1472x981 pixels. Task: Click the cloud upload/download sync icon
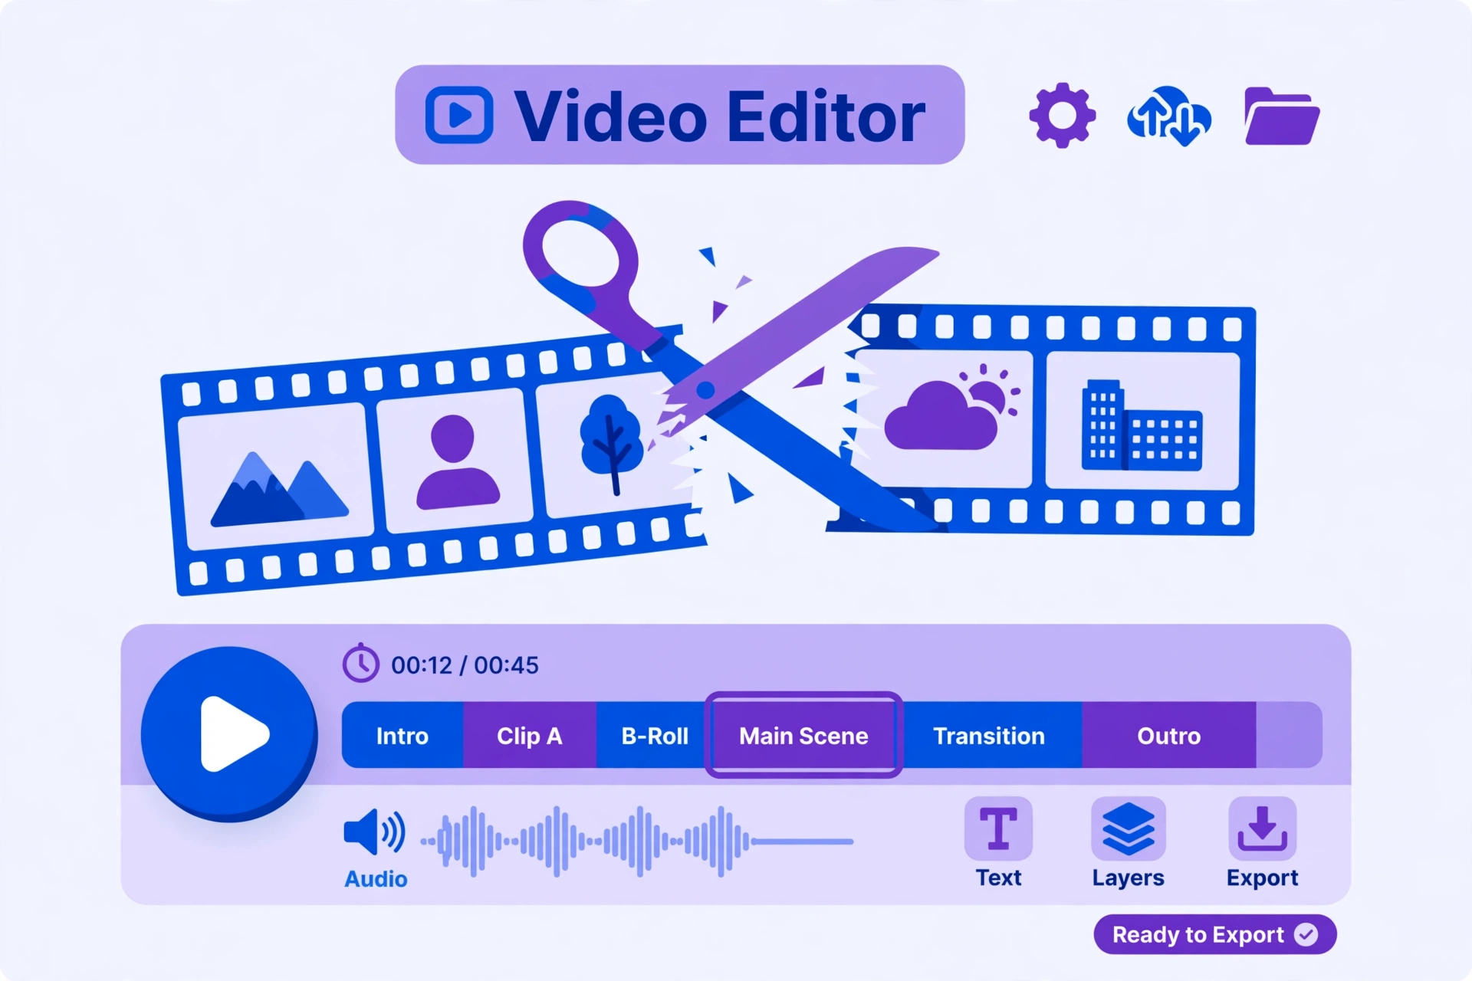pyautogui.click(x=1169, y=116)
